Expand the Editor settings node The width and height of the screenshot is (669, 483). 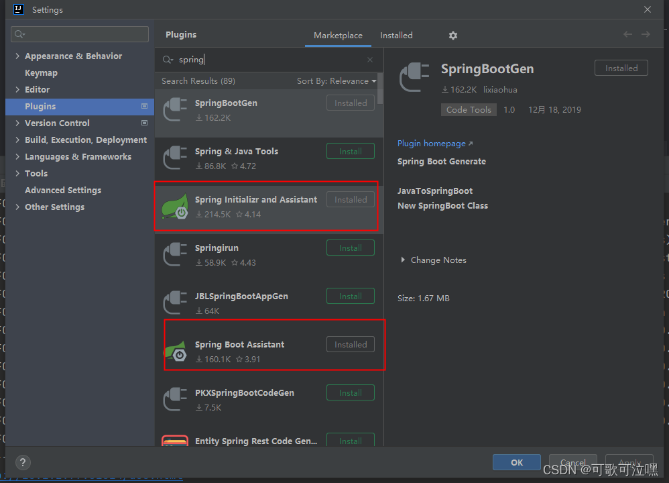click(17, 89)
